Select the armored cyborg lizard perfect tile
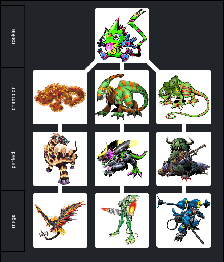Viewport: 224px width, 262px height. pos(122,159)
